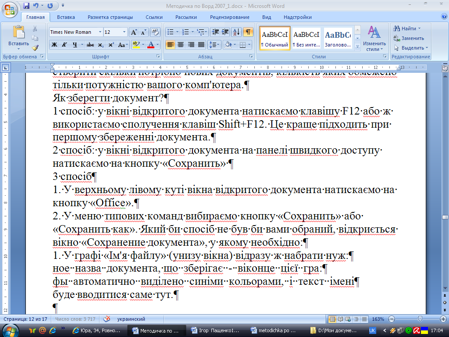Open borders dropdown arrow
This screenshot has height=337, width=449.
[x=249, y=45]
